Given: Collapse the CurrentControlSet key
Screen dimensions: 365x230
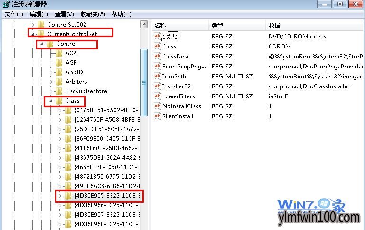Looking at the screenshot, I should (33, 34).
